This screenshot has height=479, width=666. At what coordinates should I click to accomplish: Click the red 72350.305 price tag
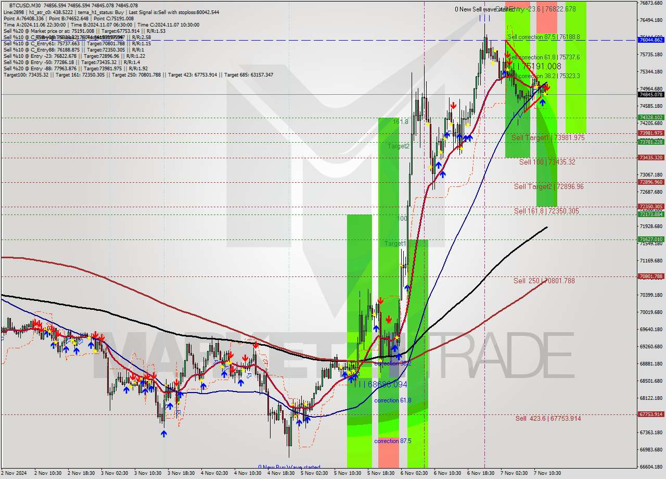click(x=651, y=207)
